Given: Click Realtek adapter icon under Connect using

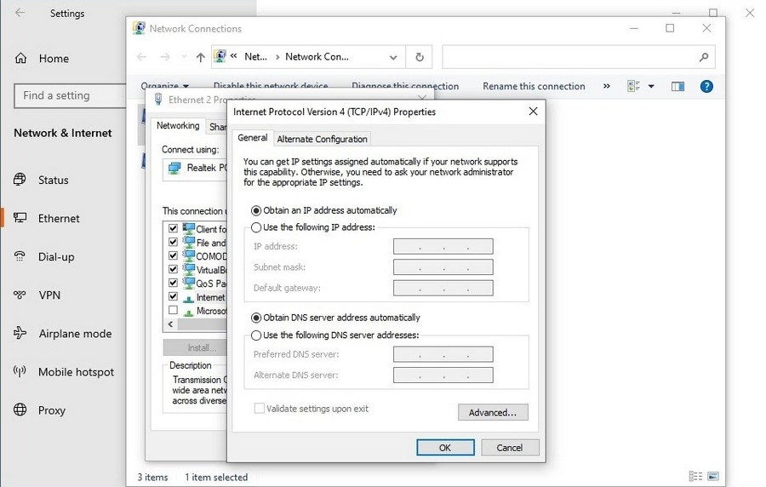Looking at the screenshot, I should click(174, 169).
